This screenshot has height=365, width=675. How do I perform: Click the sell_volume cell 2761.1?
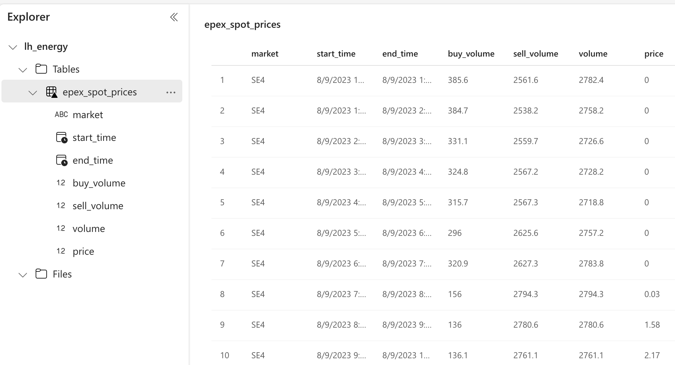coord(525,355)
